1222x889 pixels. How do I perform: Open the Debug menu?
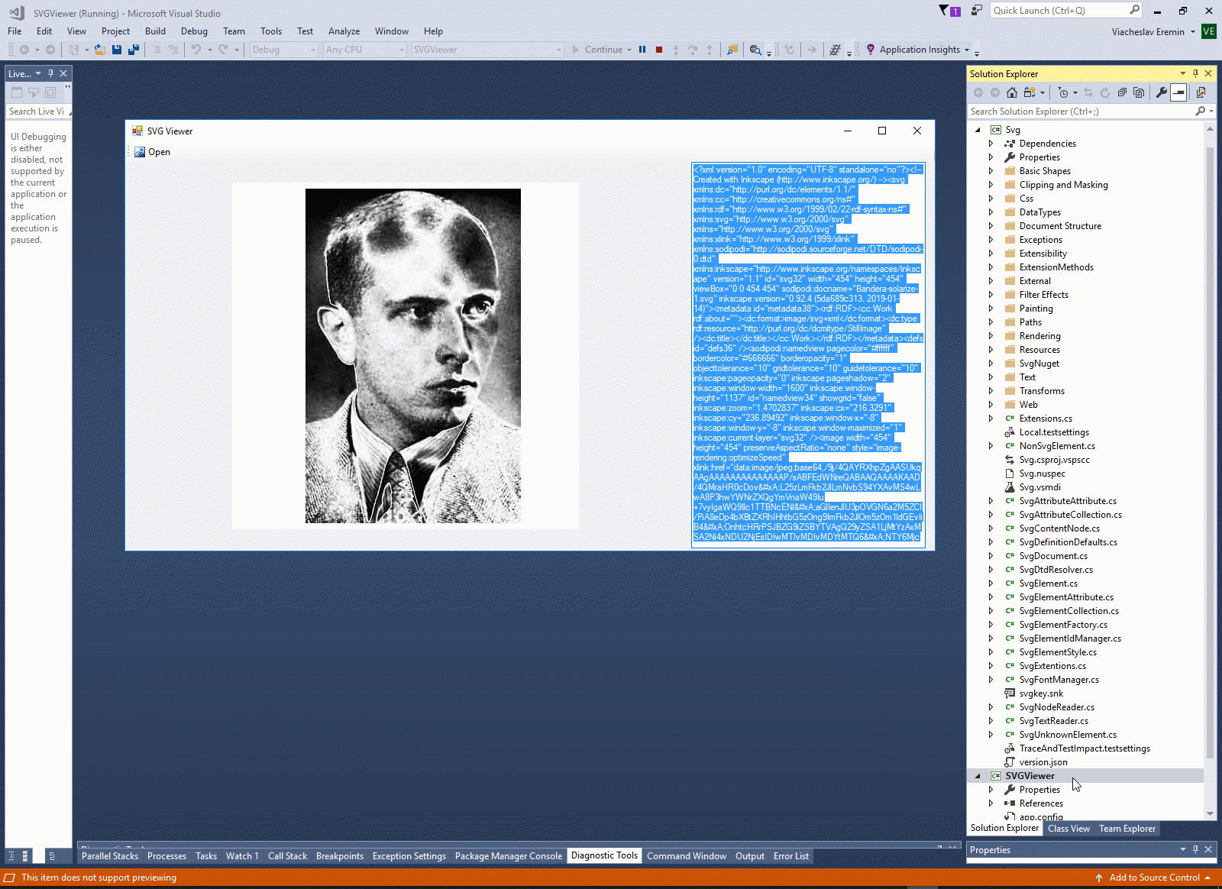[194, 31]
